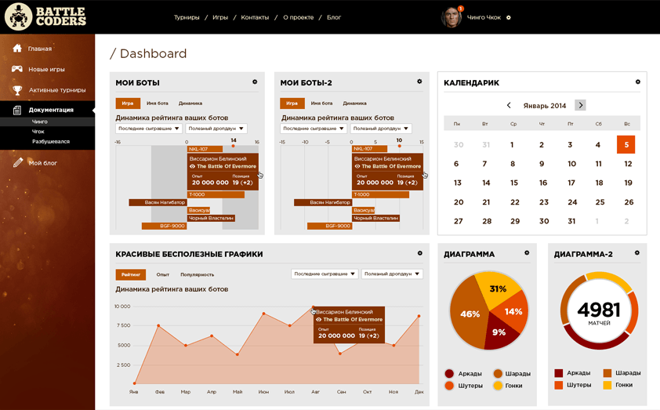The image size is (660, 410).
Task: Toggle eye icon in Мои боты-2 tooltip
Action: [x=357, y=166]
